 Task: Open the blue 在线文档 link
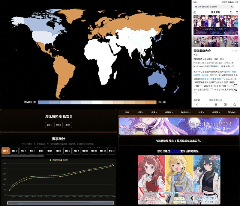click(175, 151)
